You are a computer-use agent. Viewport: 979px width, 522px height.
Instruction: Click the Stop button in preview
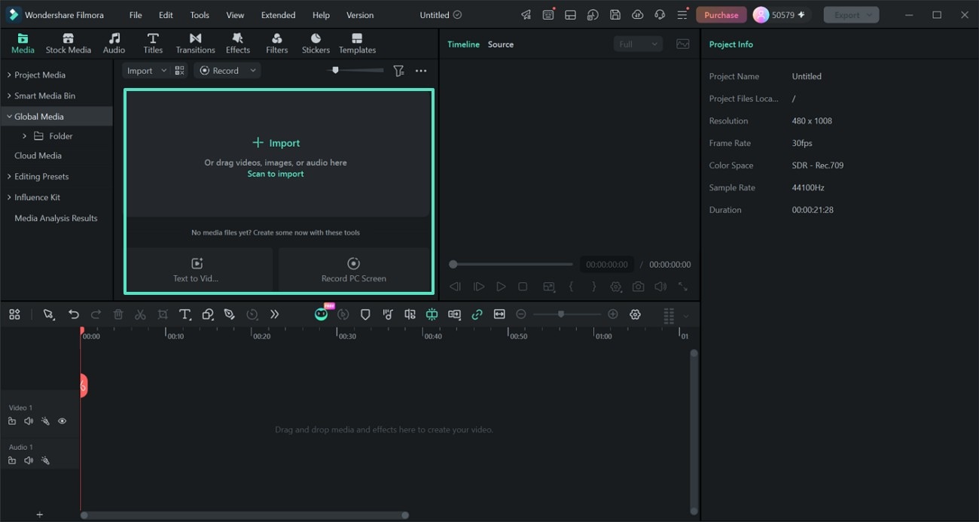coord(523,287)
